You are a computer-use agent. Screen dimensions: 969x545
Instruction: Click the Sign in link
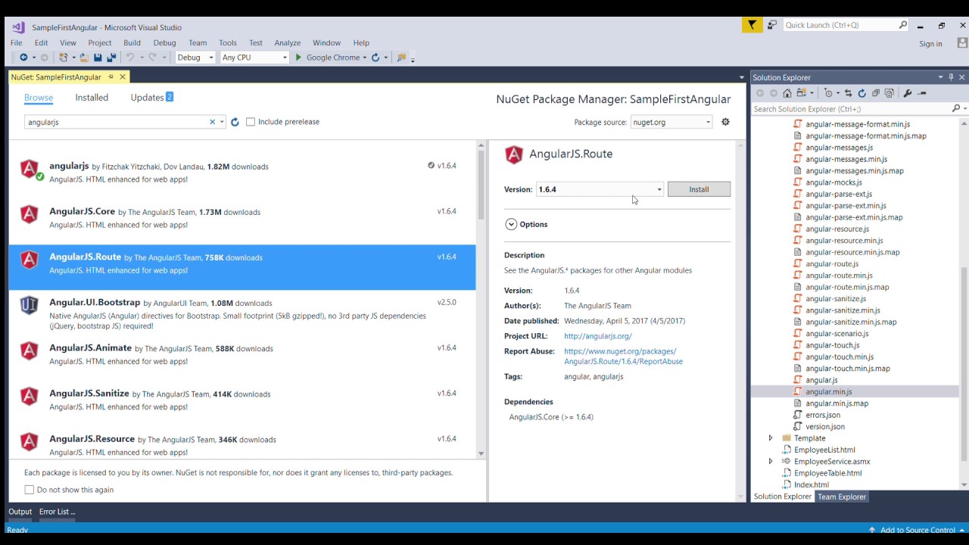930,44
